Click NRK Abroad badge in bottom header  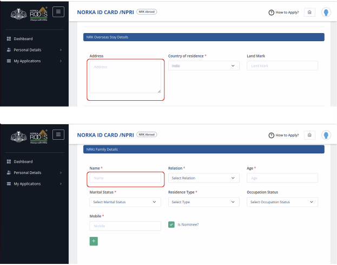tap(147, 134)
